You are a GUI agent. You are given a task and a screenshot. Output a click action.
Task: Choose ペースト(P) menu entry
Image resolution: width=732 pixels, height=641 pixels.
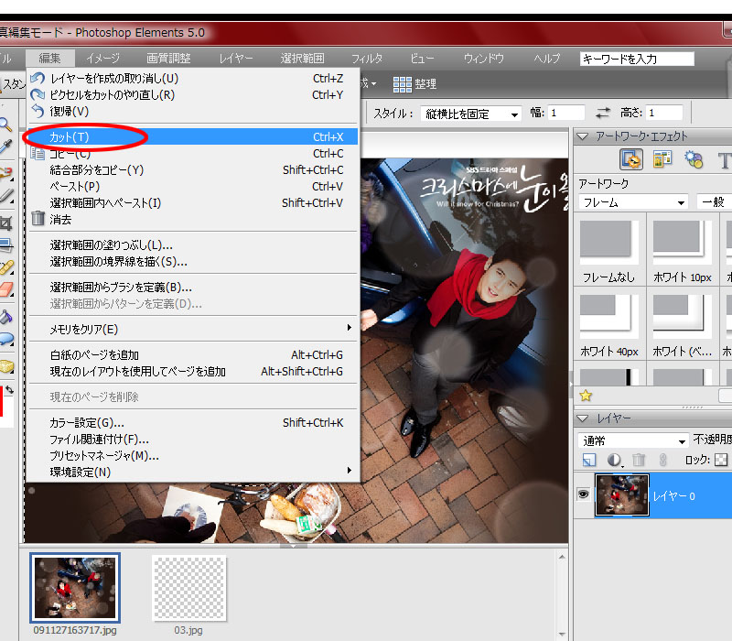point(193,187)
